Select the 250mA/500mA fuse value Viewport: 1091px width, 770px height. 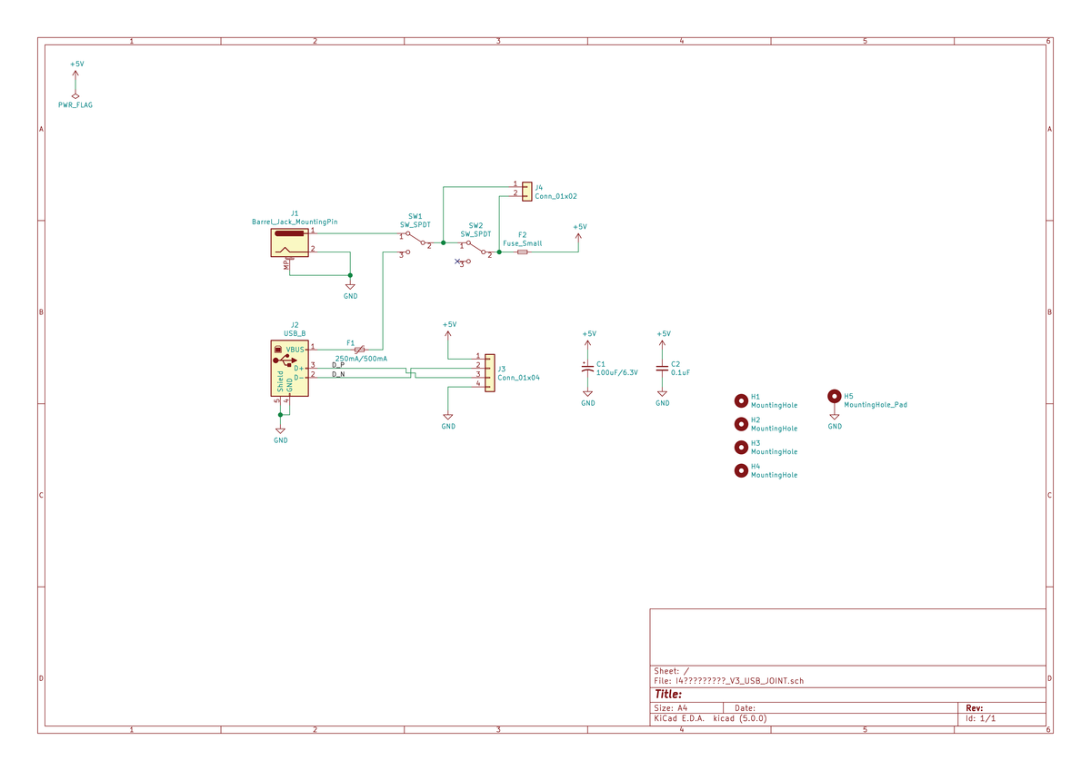[x=361, y=359]
